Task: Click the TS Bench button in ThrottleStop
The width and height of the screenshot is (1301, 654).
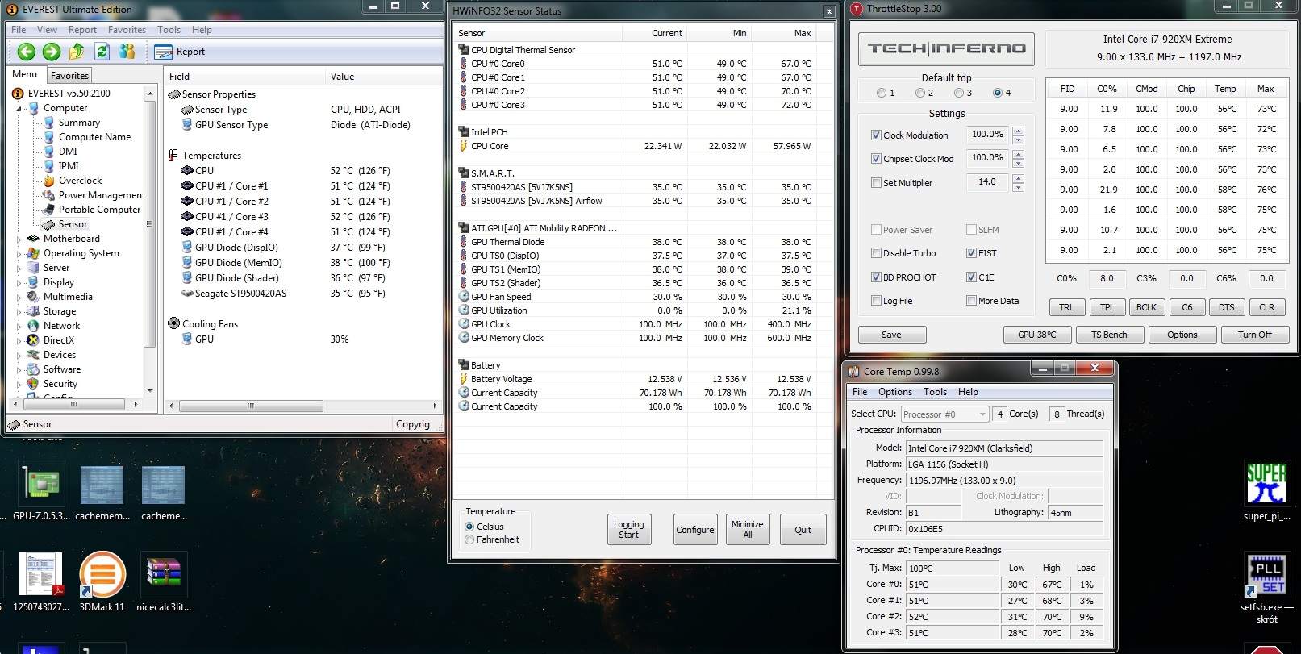Action: click(x=1109, y=335)
